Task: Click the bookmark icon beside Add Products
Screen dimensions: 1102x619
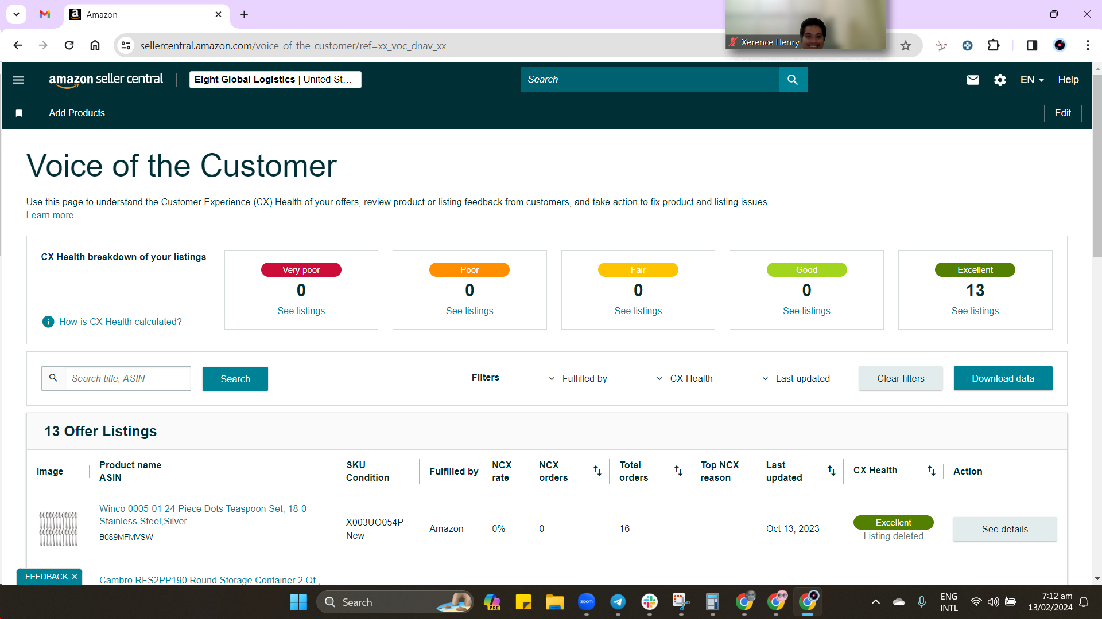Action: click(19, 113)
